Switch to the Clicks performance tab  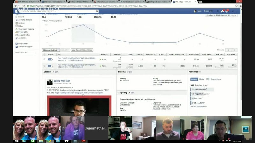pos(201,79)
